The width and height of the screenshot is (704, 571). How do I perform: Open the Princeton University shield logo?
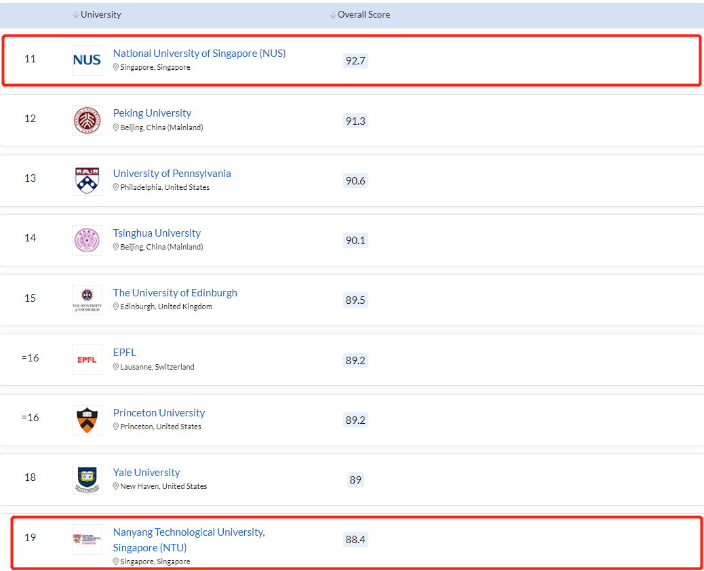tap(87, 420)
